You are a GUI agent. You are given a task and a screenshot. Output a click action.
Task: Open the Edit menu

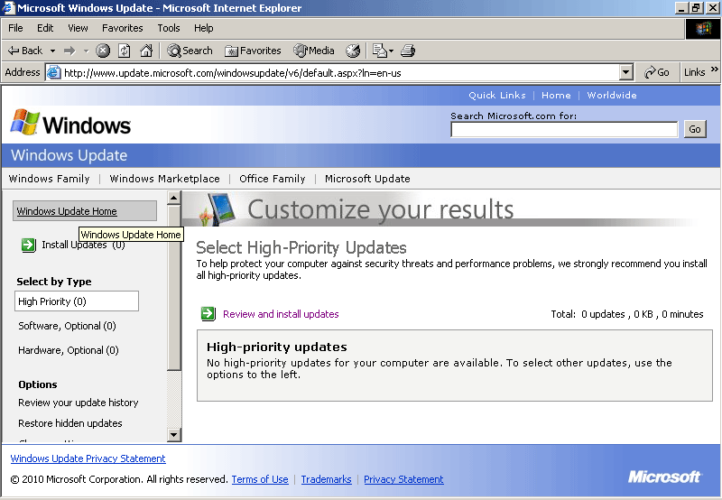45,28
